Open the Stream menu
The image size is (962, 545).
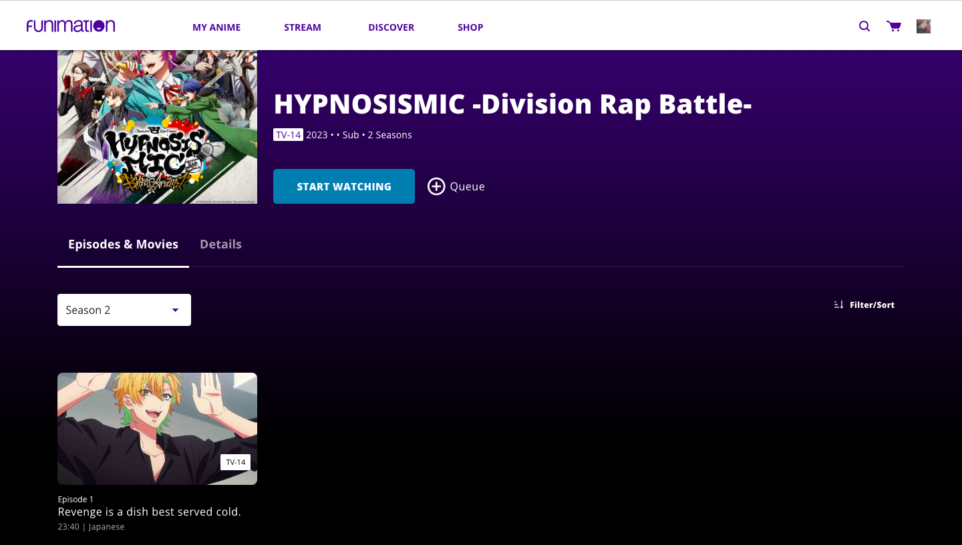coord(303,27)
